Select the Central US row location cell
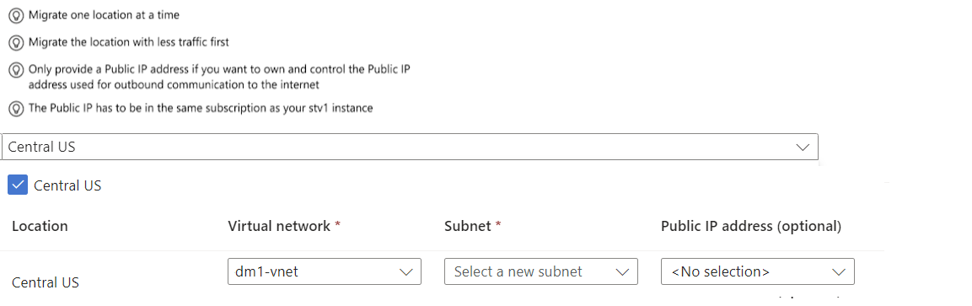This screenshot has width=972, height=306. (46, 282)
